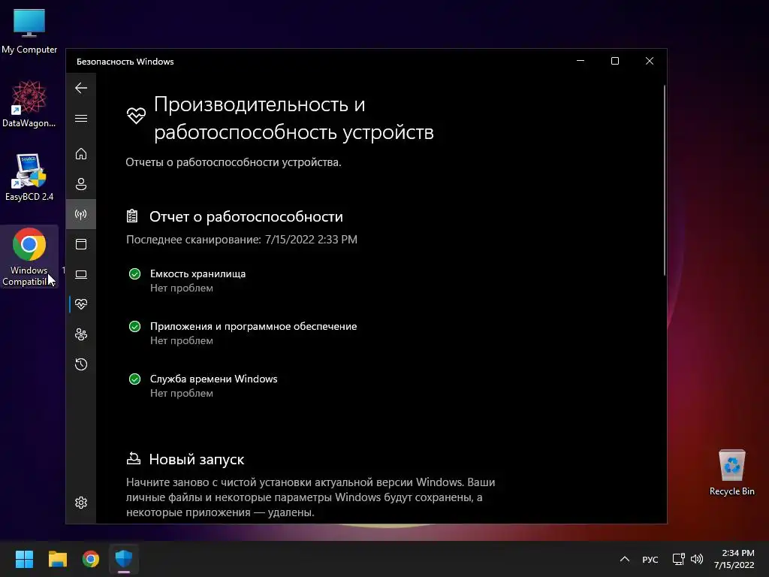This screenshot has width=769, height=577.
Task: Open Firewall and network protection icon
Action: click(81, 214)
